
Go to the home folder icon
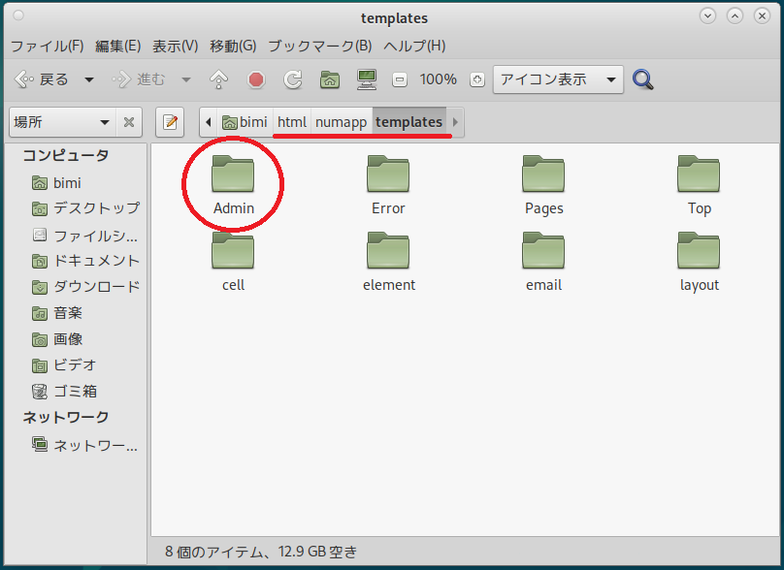[x=330, y=79]
